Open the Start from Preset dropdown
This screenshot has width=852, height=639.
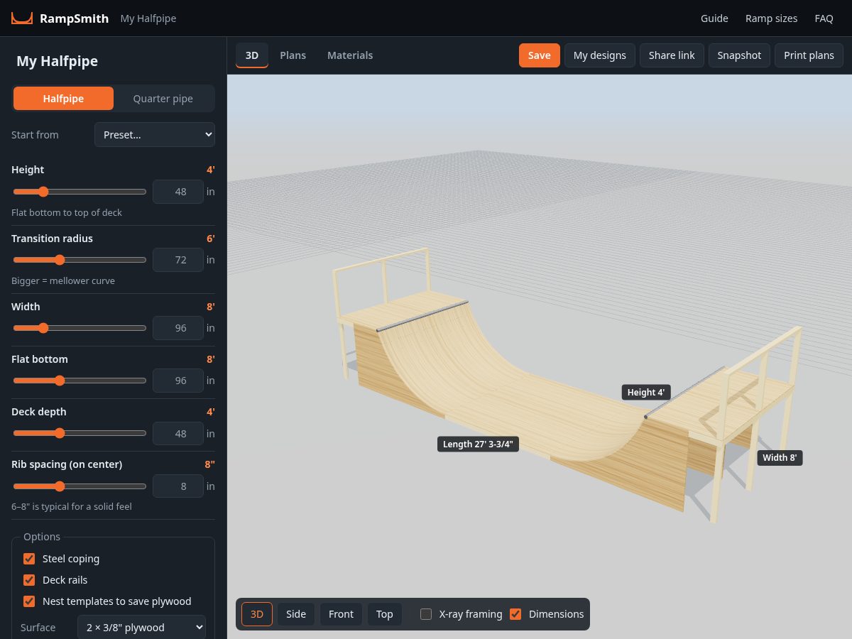click(x=155, y=135)
